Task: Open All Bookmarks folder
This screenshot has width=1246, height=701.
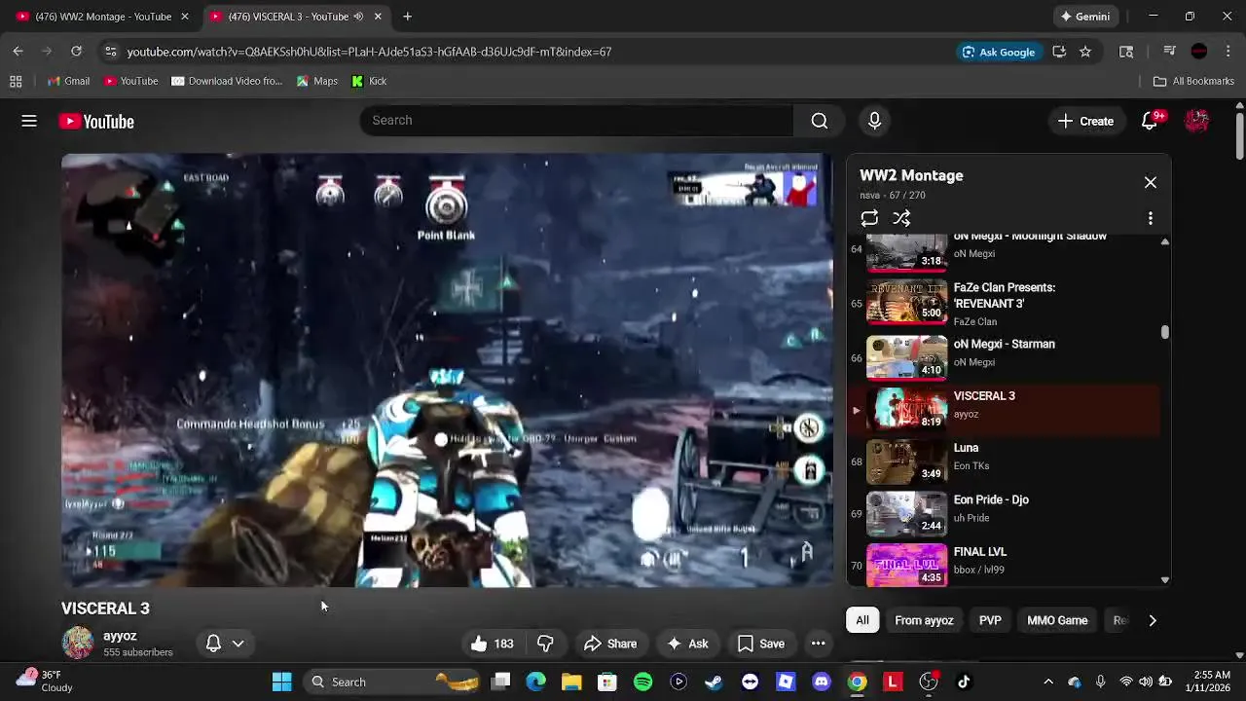Action: (x=1193, y=81)
